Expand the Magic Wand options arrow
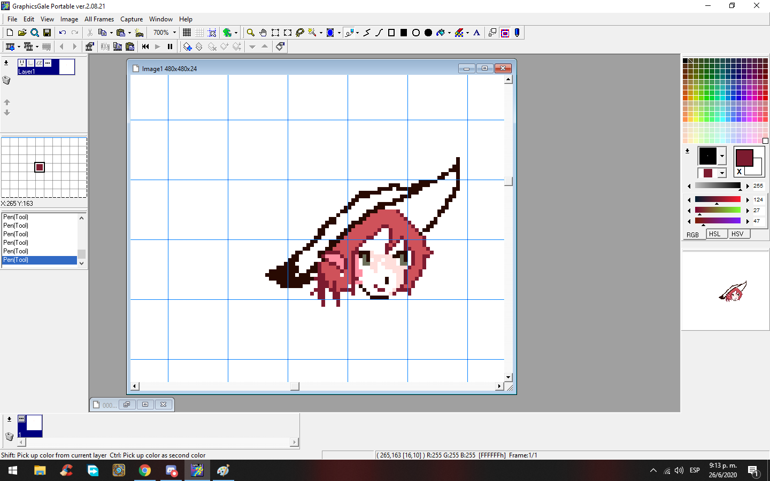770x481 pixels. click(x=321, y=33)
